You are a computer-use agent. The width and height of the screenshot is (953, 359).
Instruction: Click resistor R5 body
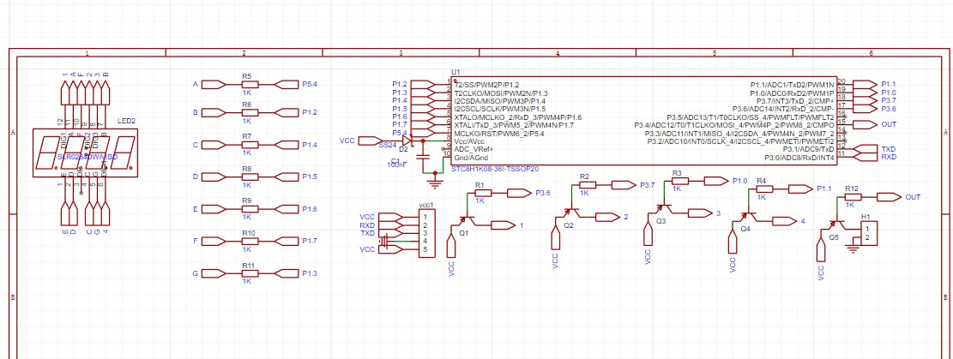tap(247, 85)
